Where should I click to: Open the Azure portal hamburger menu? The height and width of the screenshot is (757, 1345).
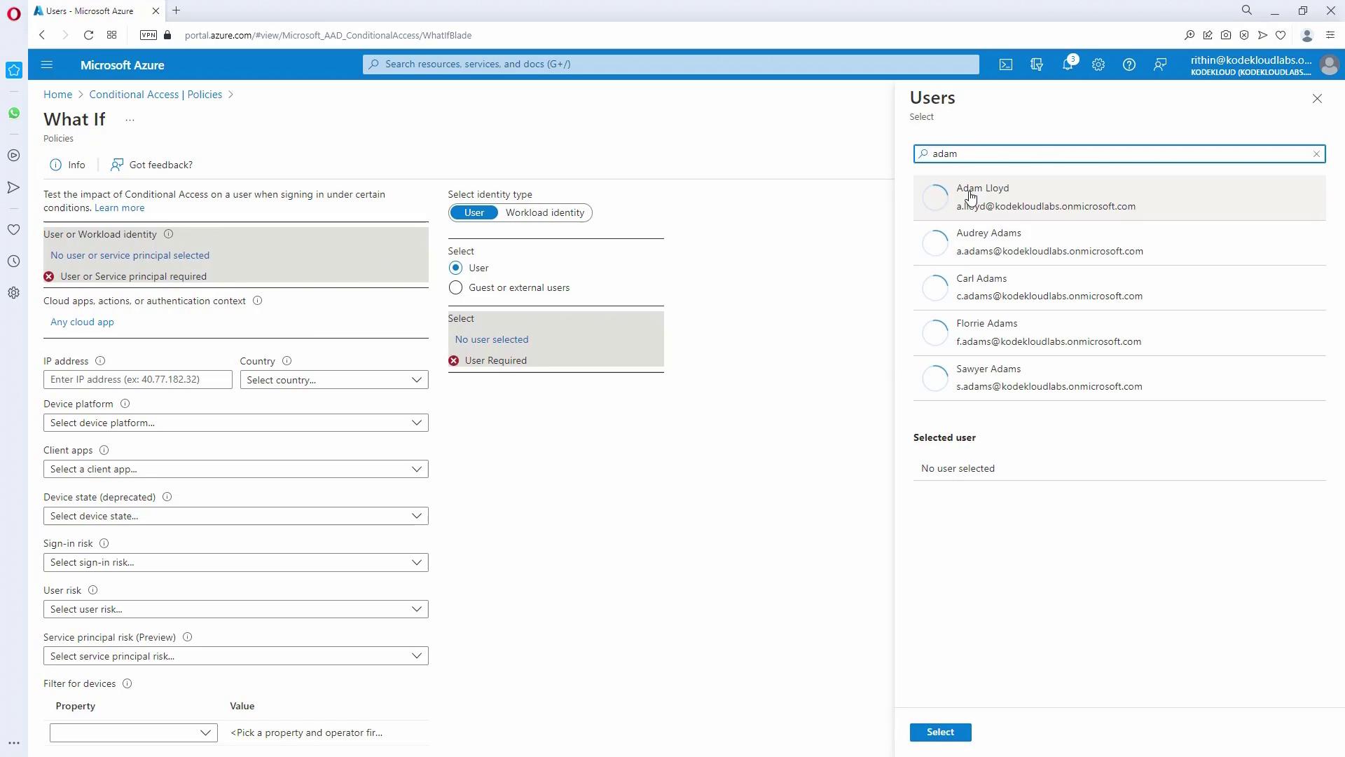(x=47, y=64)
